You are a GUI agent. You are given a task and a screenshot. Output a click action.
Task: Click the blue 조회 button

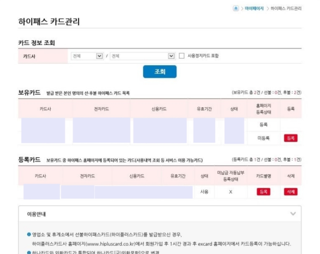pyautogui.click(x=160, y=71)
